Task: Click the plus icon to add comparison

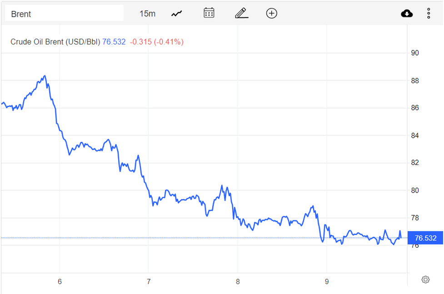Action: 271,13
